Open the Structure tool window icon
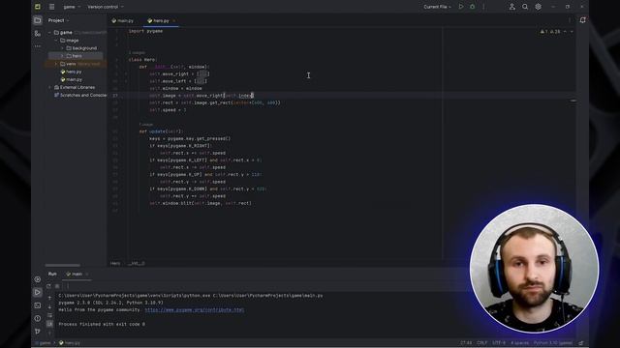The width and height of the screenshot is (620, 348). [x=38, y=34]
